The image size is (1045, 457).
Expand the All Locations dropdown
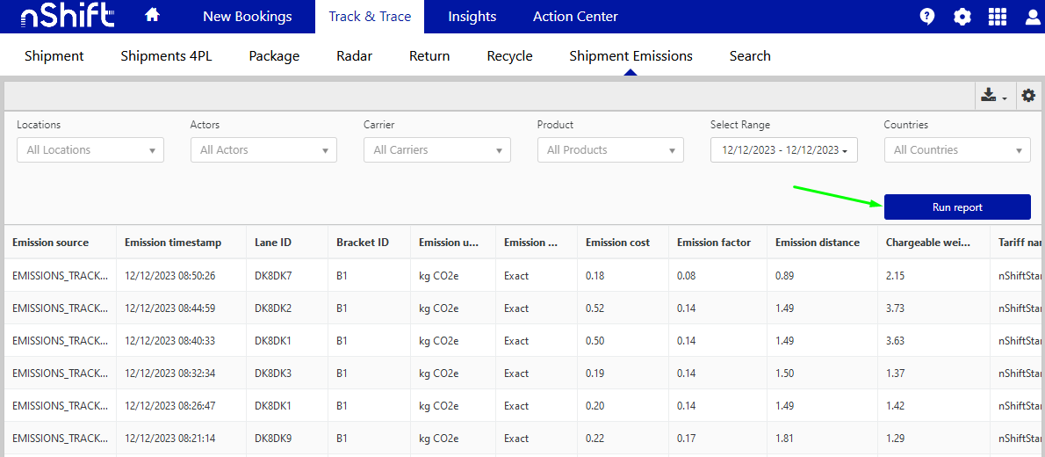coord(90,150)
